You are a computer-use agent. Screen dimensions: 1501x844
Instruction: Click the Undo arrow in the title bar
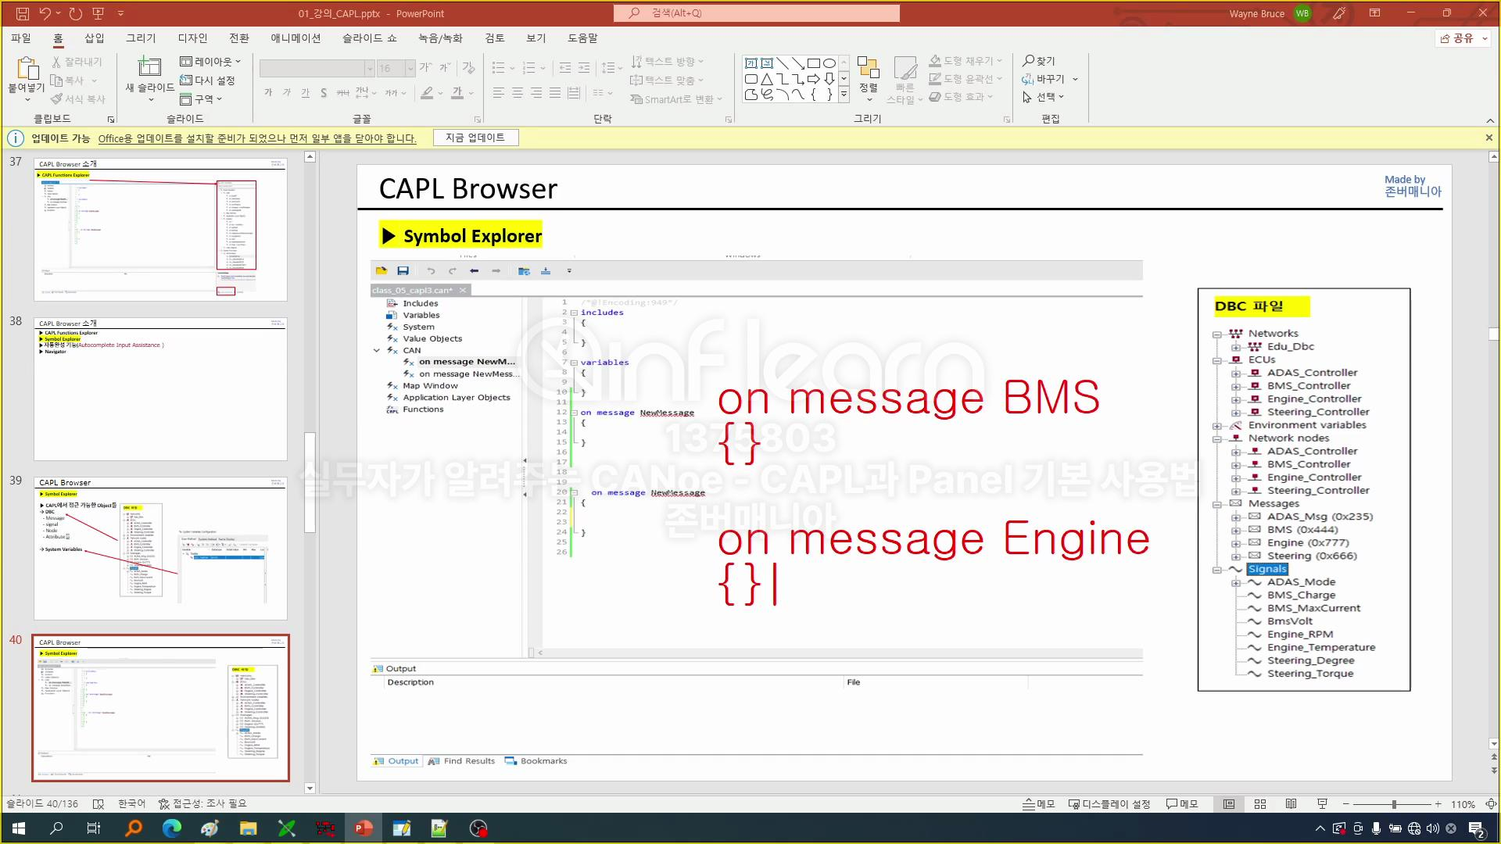tap(45, 13)
